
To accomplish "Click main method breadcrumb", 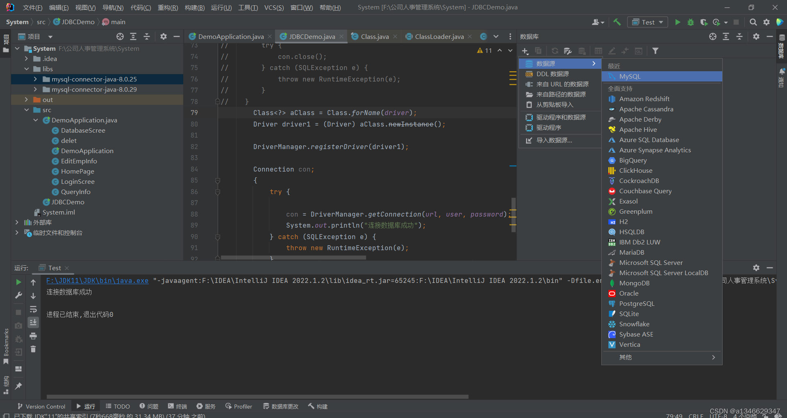I will point(114,22).
